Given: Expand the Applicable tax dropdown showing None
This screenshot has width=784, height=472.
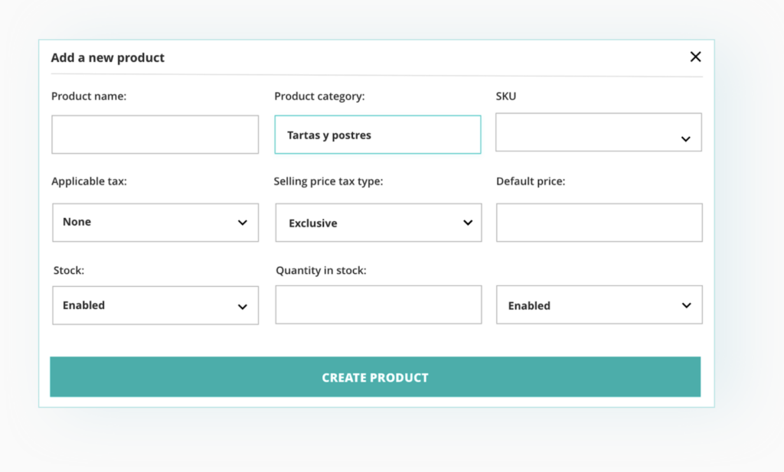Looking at the screenshot, I should (155, 223).
